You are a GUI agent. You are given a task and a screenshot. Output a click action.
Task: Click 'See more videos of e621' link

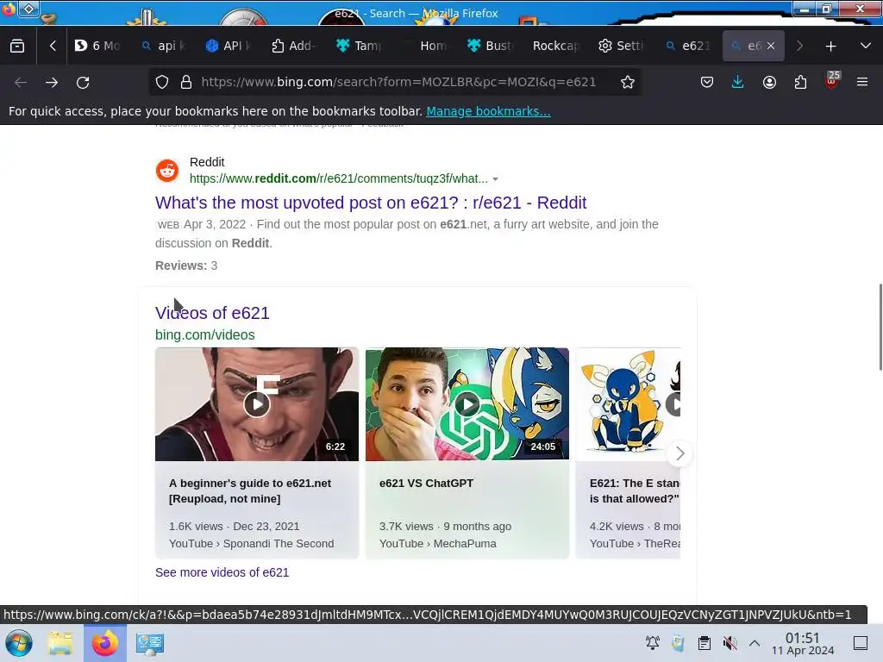[222, 572]
